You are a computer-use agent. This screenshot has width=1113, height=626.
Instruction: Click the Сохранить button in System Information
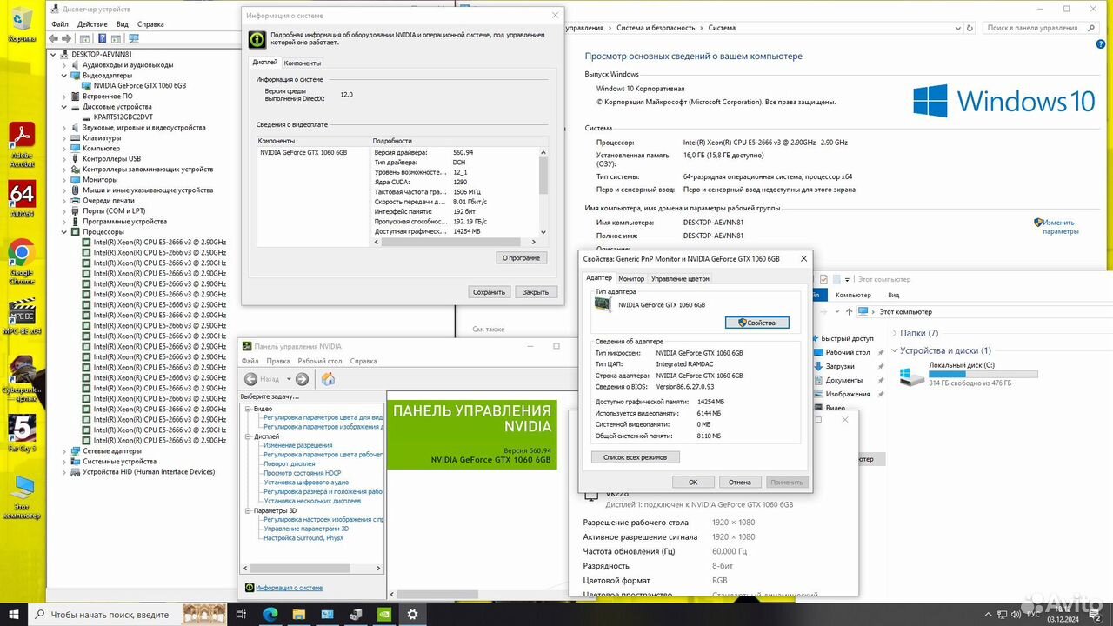coord(489,292)
